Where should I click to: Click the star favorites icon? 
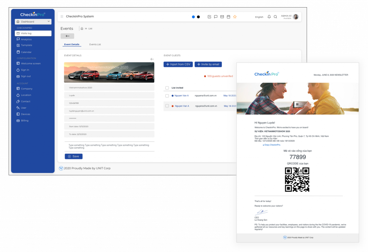(x=235, y=17)
